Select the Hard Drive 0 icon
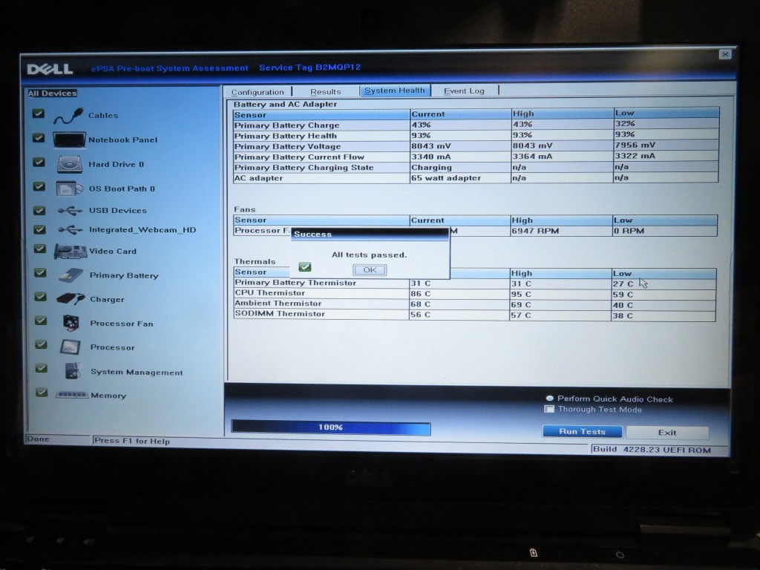The width and height of the screenshot is (760, 570). pyautogui.click(x=70, y=164)
